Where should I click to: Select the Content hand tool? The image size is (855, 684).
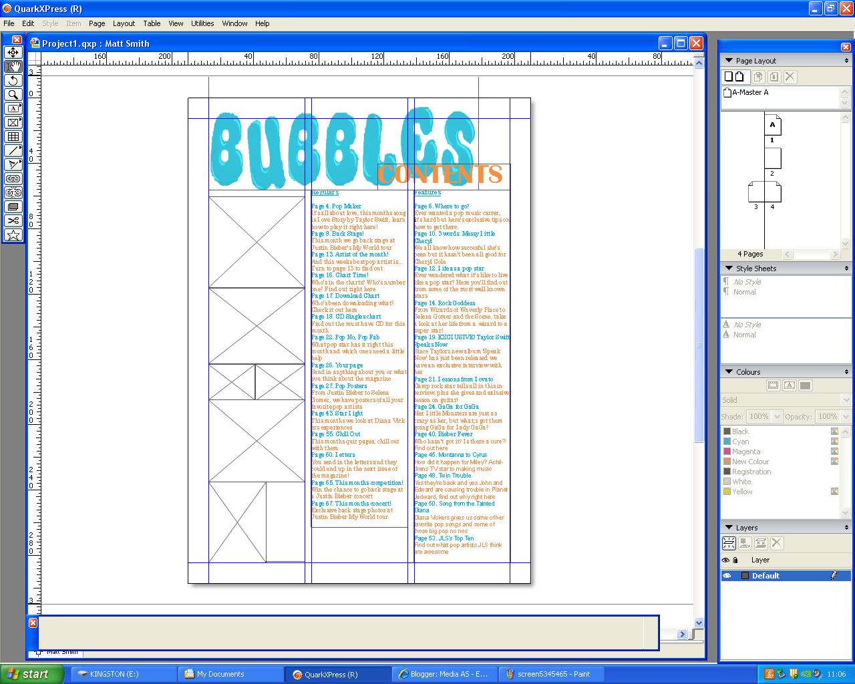click(13, 66)
